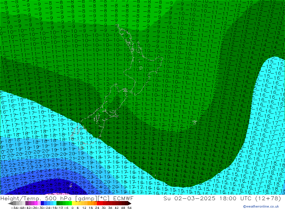Click the small Auckland Islands outline near map bottom
The image size is (285, 209).
click(x=71, y=185)
